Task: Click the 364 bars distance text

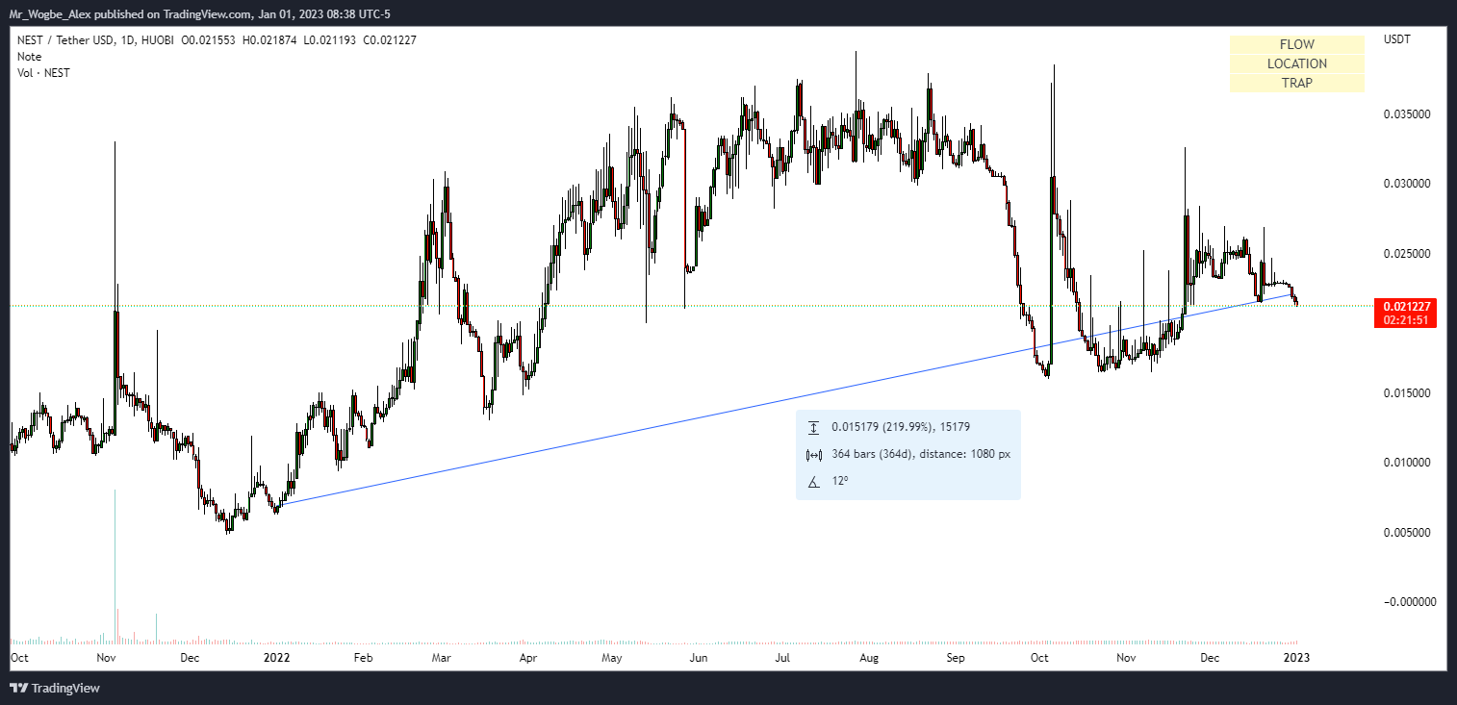Action: point(921,455)
